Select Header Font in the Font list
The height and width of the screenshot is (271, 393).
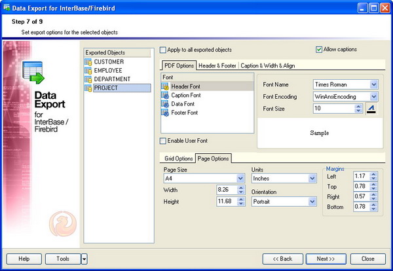pos(186,86)
